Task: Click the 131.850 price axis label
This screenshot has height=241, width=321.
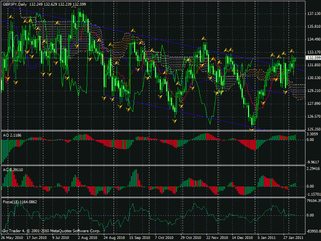Action: coord(314,65)
